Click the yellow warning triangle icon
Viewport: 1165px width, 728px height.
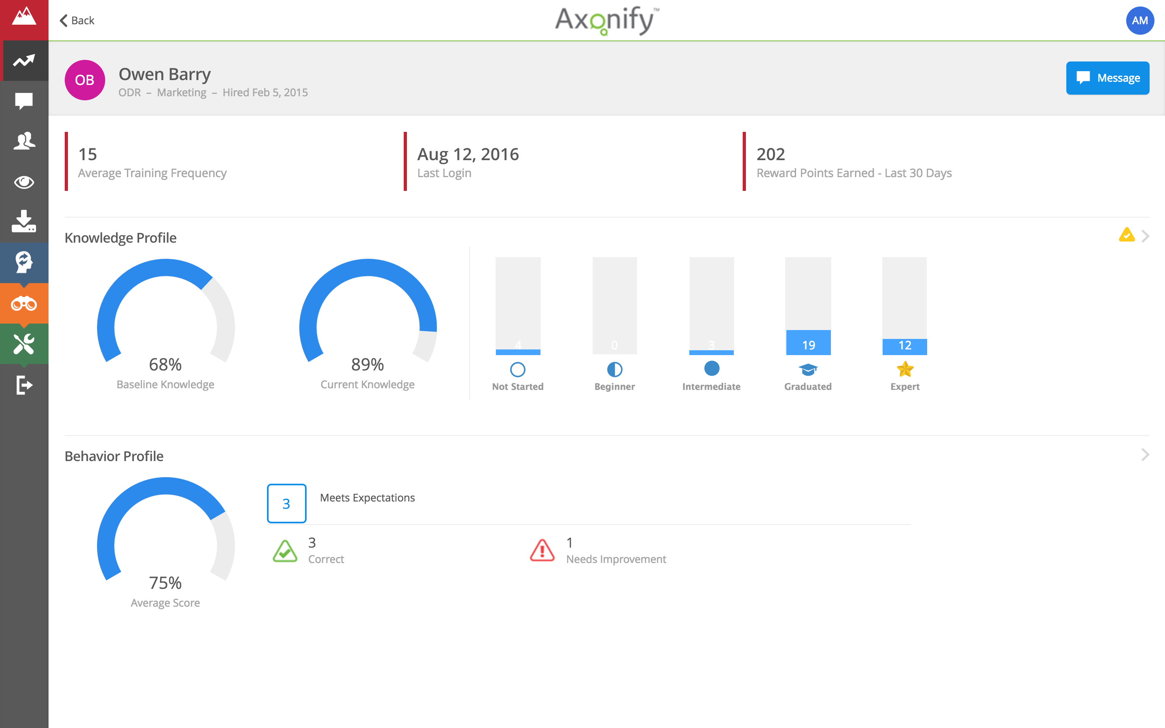(1127, 235)
